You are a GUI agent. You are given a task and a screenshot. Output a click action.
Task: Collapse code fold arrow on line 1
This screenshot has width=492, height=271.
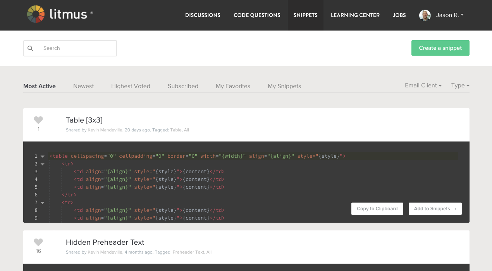tap(43, 156)
